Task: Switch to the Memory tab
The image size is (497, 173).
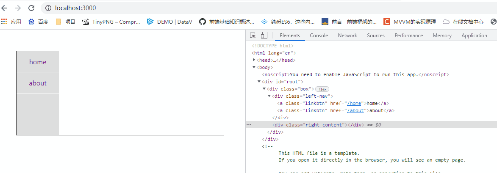Action: pos(442,36)
